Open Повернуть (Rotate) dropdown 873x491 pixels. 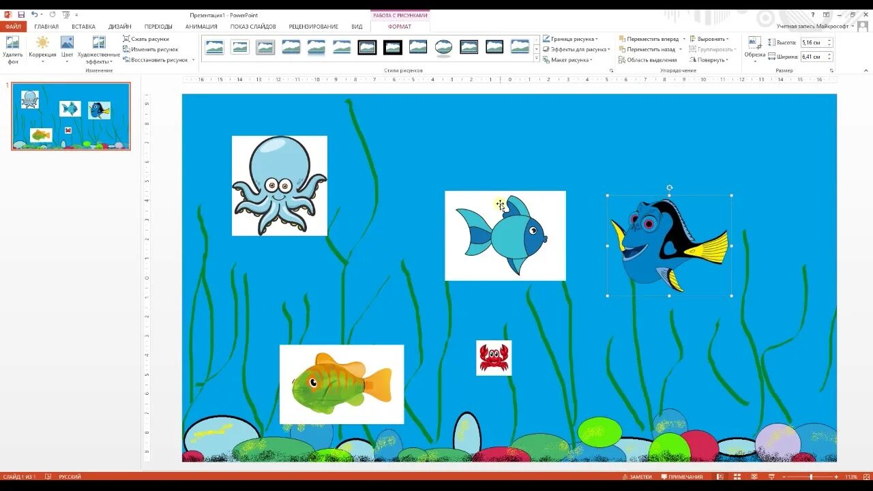pyautogui.click(x=709, y=60)
